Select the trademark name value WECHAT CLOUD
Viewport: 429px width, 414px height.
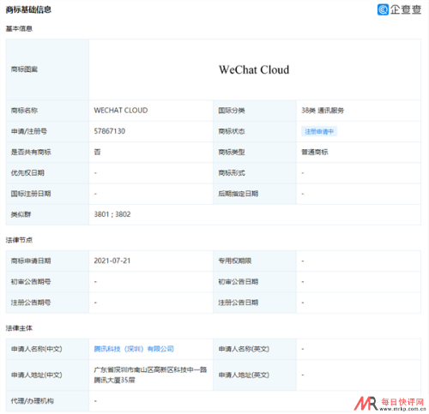[x=121, y=111]
